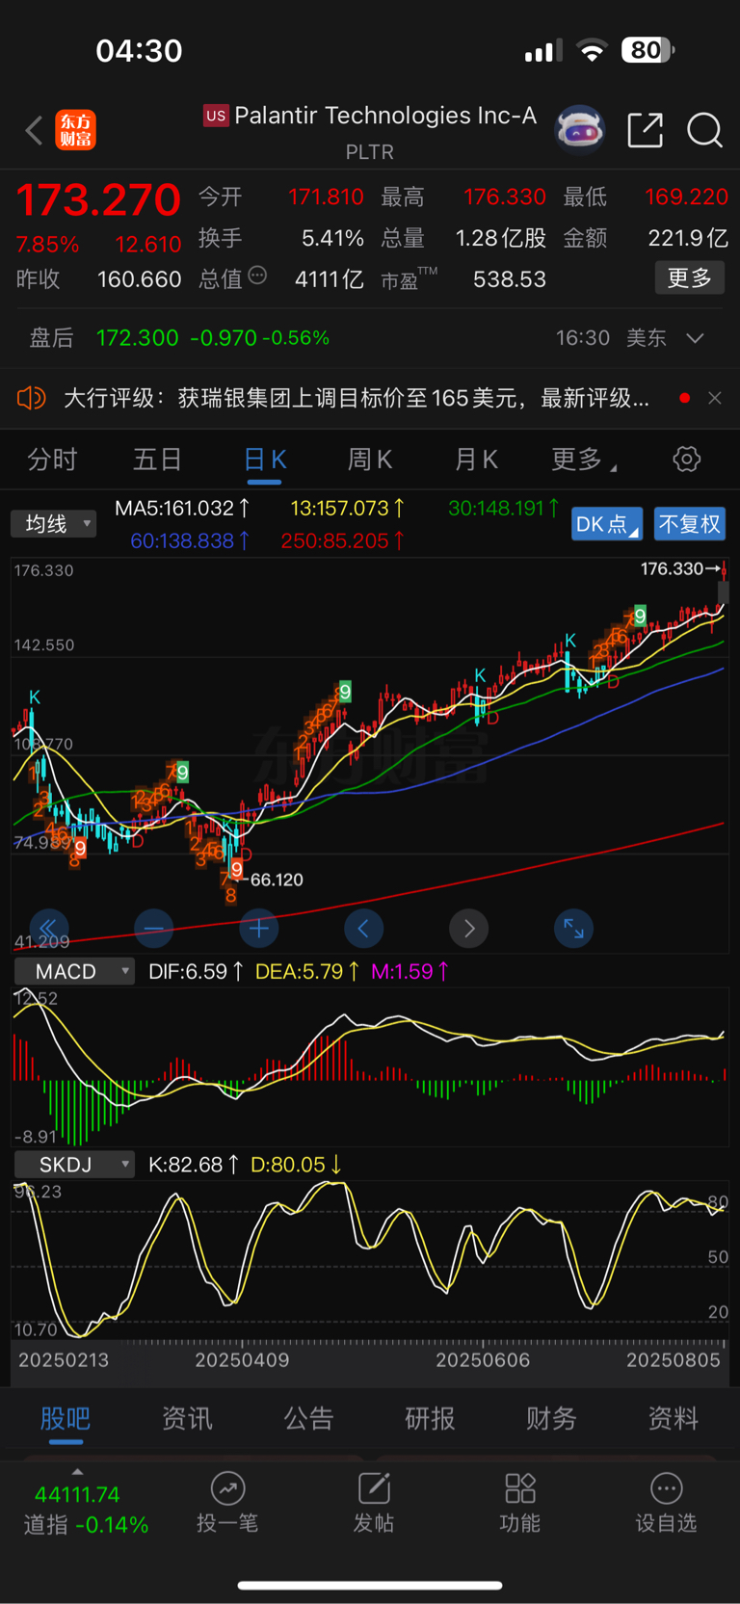This screenshot has width=740, height=1604.
Task: Open chart settings gear icon
Action: 687,459
